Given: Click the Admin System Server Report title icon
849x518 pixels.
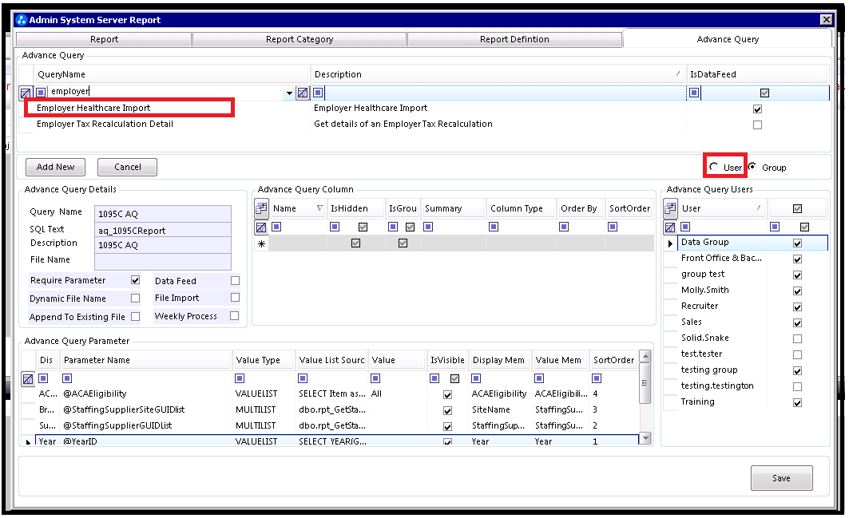Looking at the screenshot, I should tap(21, 20).
